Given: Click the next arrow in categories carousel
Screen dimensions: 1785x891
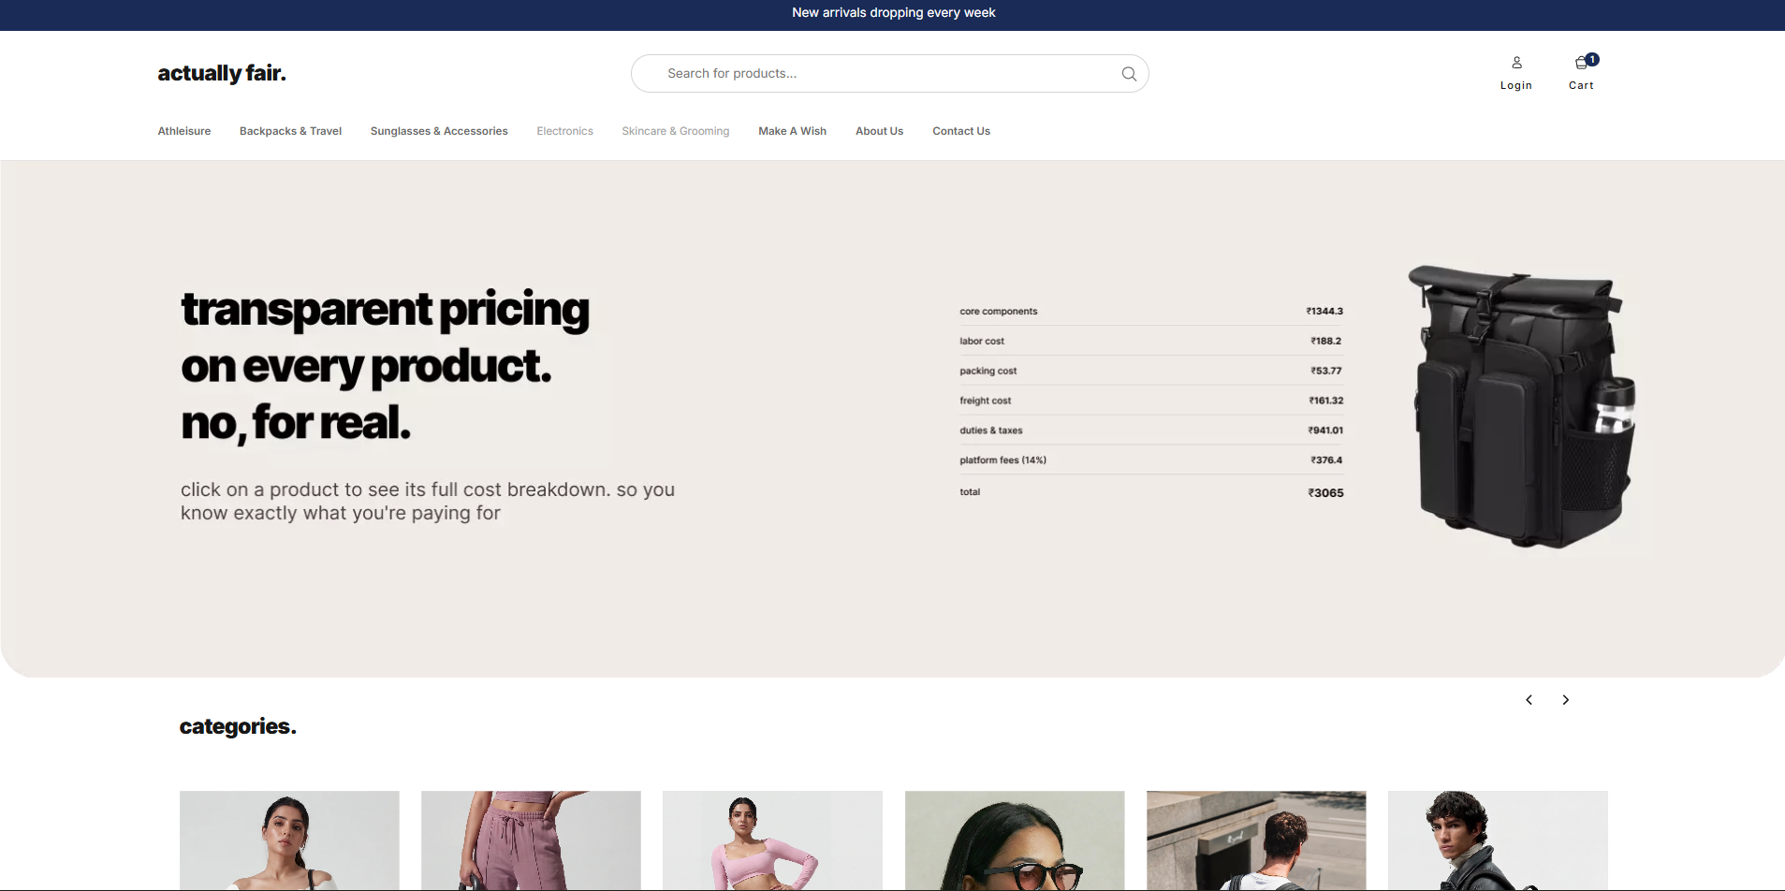Looking at the screenshot, I should tap(1565, 700).
